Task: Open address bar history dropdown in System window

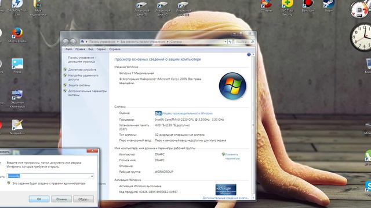Action: (225, 42)
